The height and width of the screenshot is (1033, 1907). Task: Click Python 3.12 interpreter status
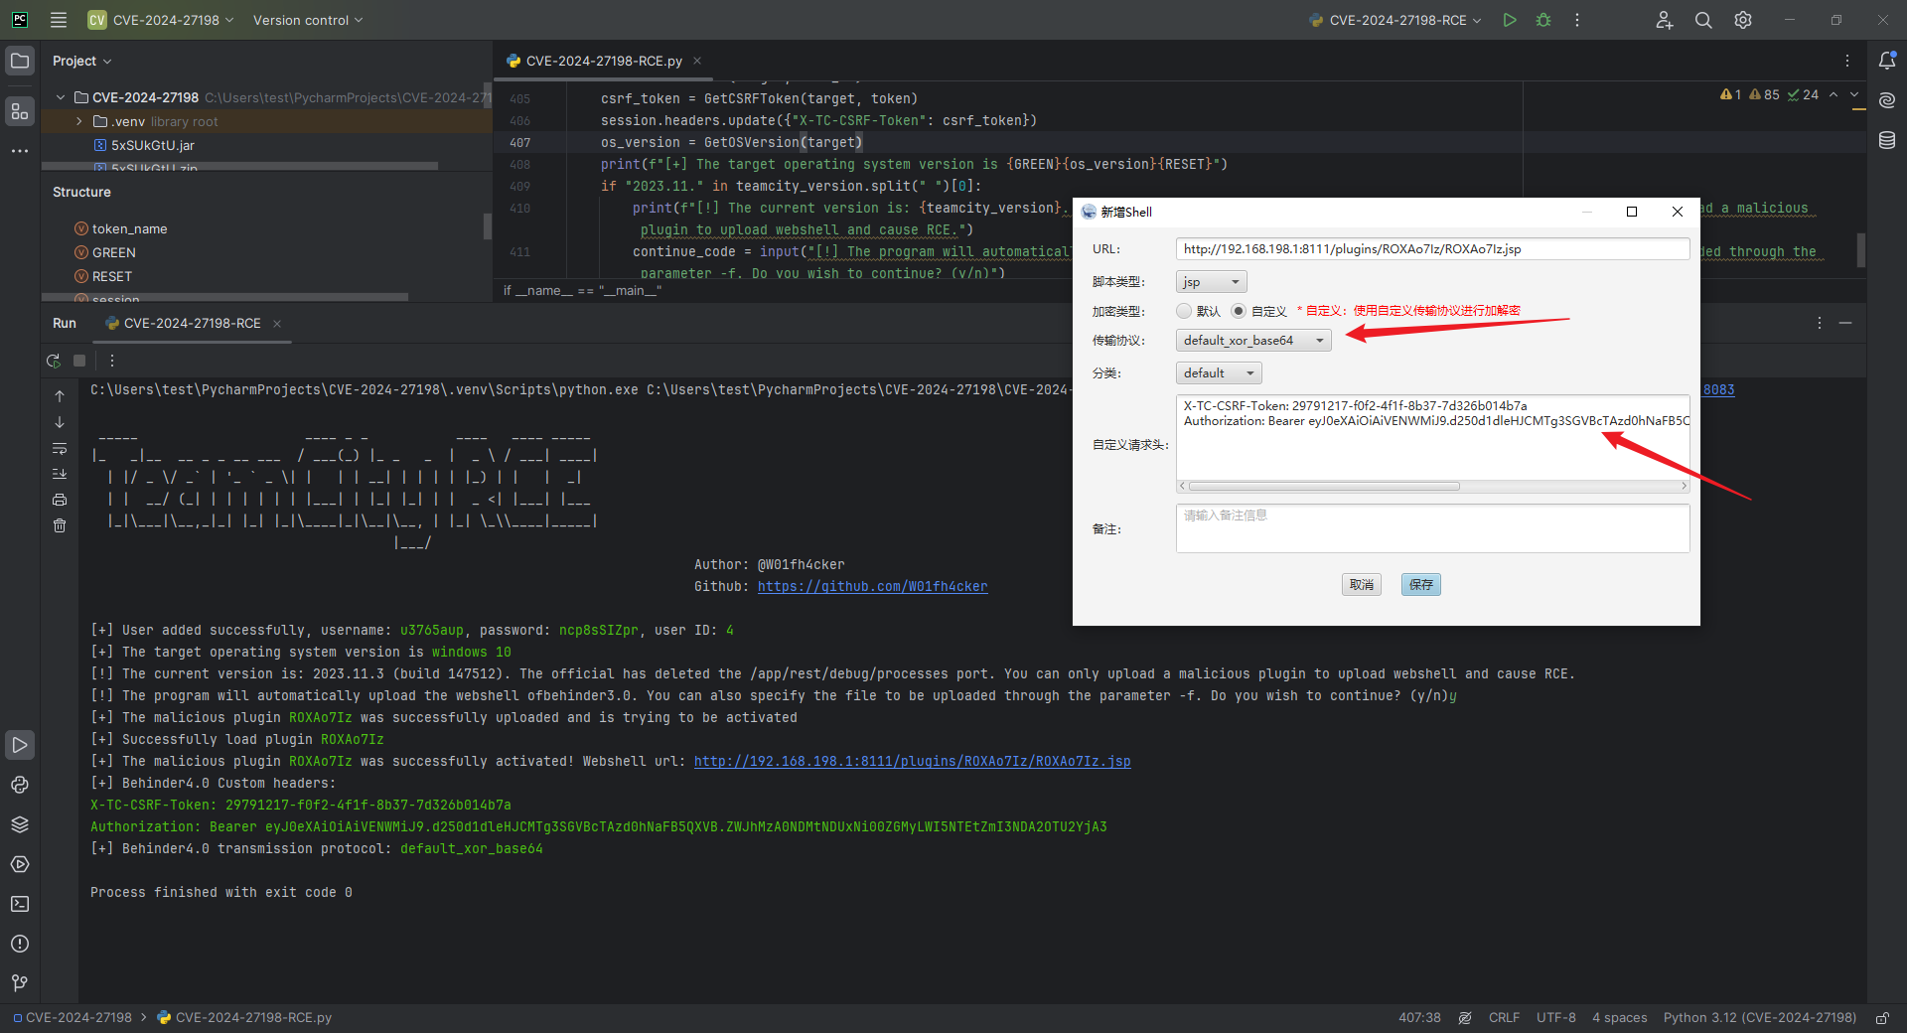1759,1017
